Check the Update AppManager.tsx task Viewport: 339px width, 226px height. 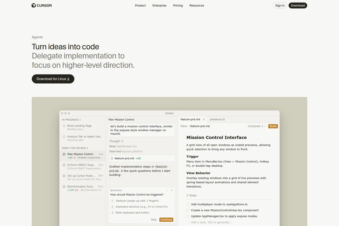click(x=188, y=216)
